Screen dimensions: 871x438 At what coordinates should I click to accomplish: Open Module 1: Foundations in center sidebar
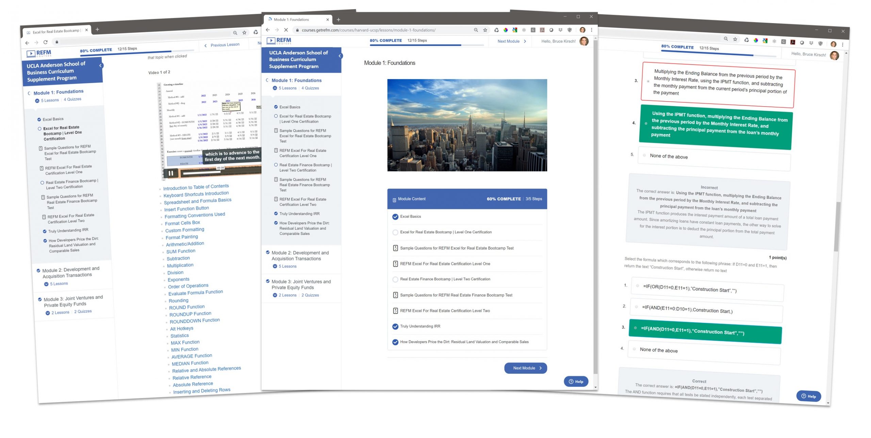point(296,81)
